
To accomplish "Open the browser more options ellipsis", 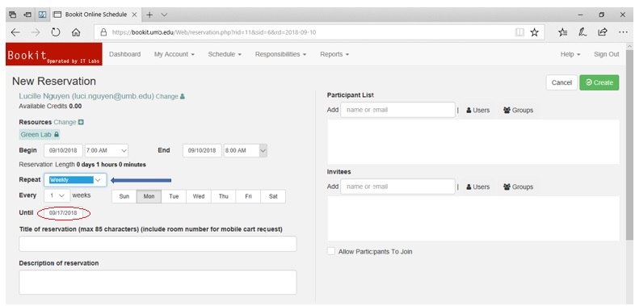I will point(623,32).
